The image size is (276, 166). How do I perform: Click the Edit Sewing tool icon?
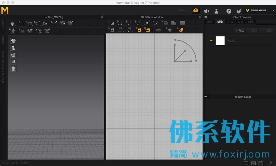pos(112,30)
